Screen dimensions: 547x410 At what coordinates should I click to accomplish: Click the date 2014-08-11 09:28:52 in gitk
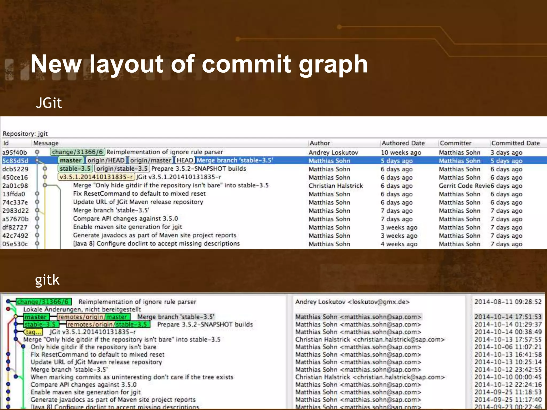click(508, 302)
